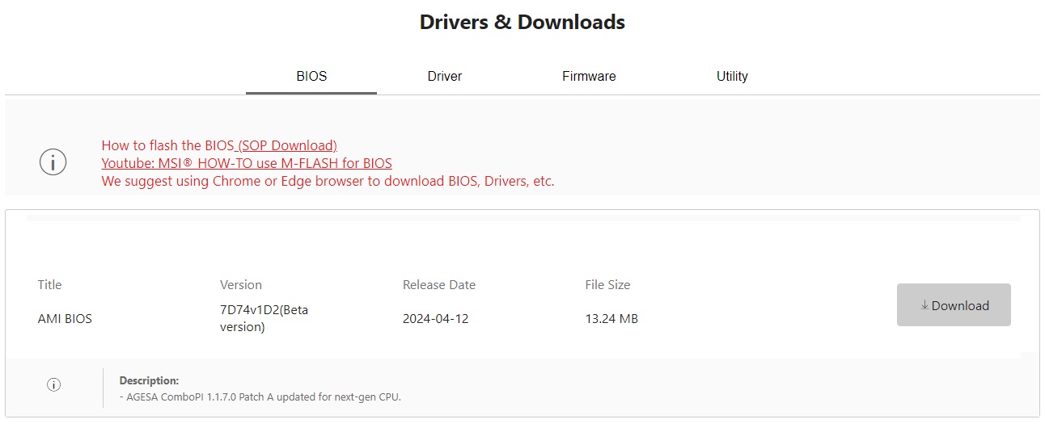This screenshot has height=428, width=1045.
Task: Click the info icon beside the flash instructions
Action: pyautogui.click(x=53, y=162)
